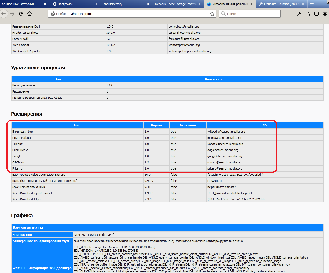329x273 pixels.
Task: Click SaveFrom.net помощник extension name
Action: (29, 187)
